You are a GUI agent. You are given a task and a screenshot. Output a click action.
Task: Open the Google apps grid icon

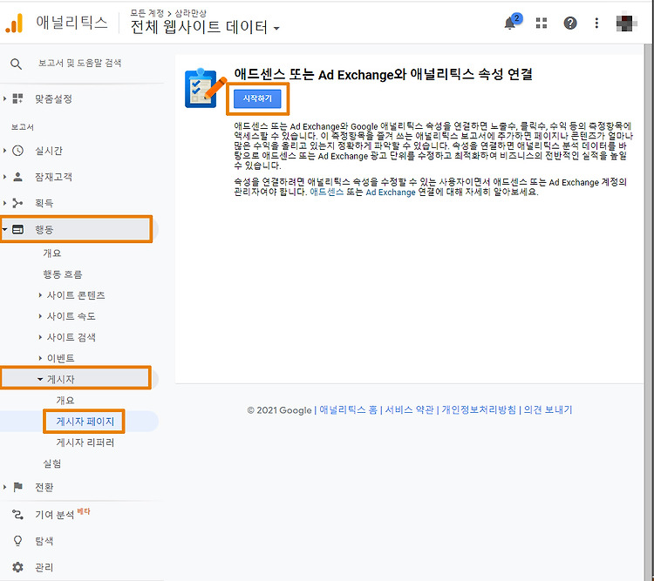(x=541, y=23)
